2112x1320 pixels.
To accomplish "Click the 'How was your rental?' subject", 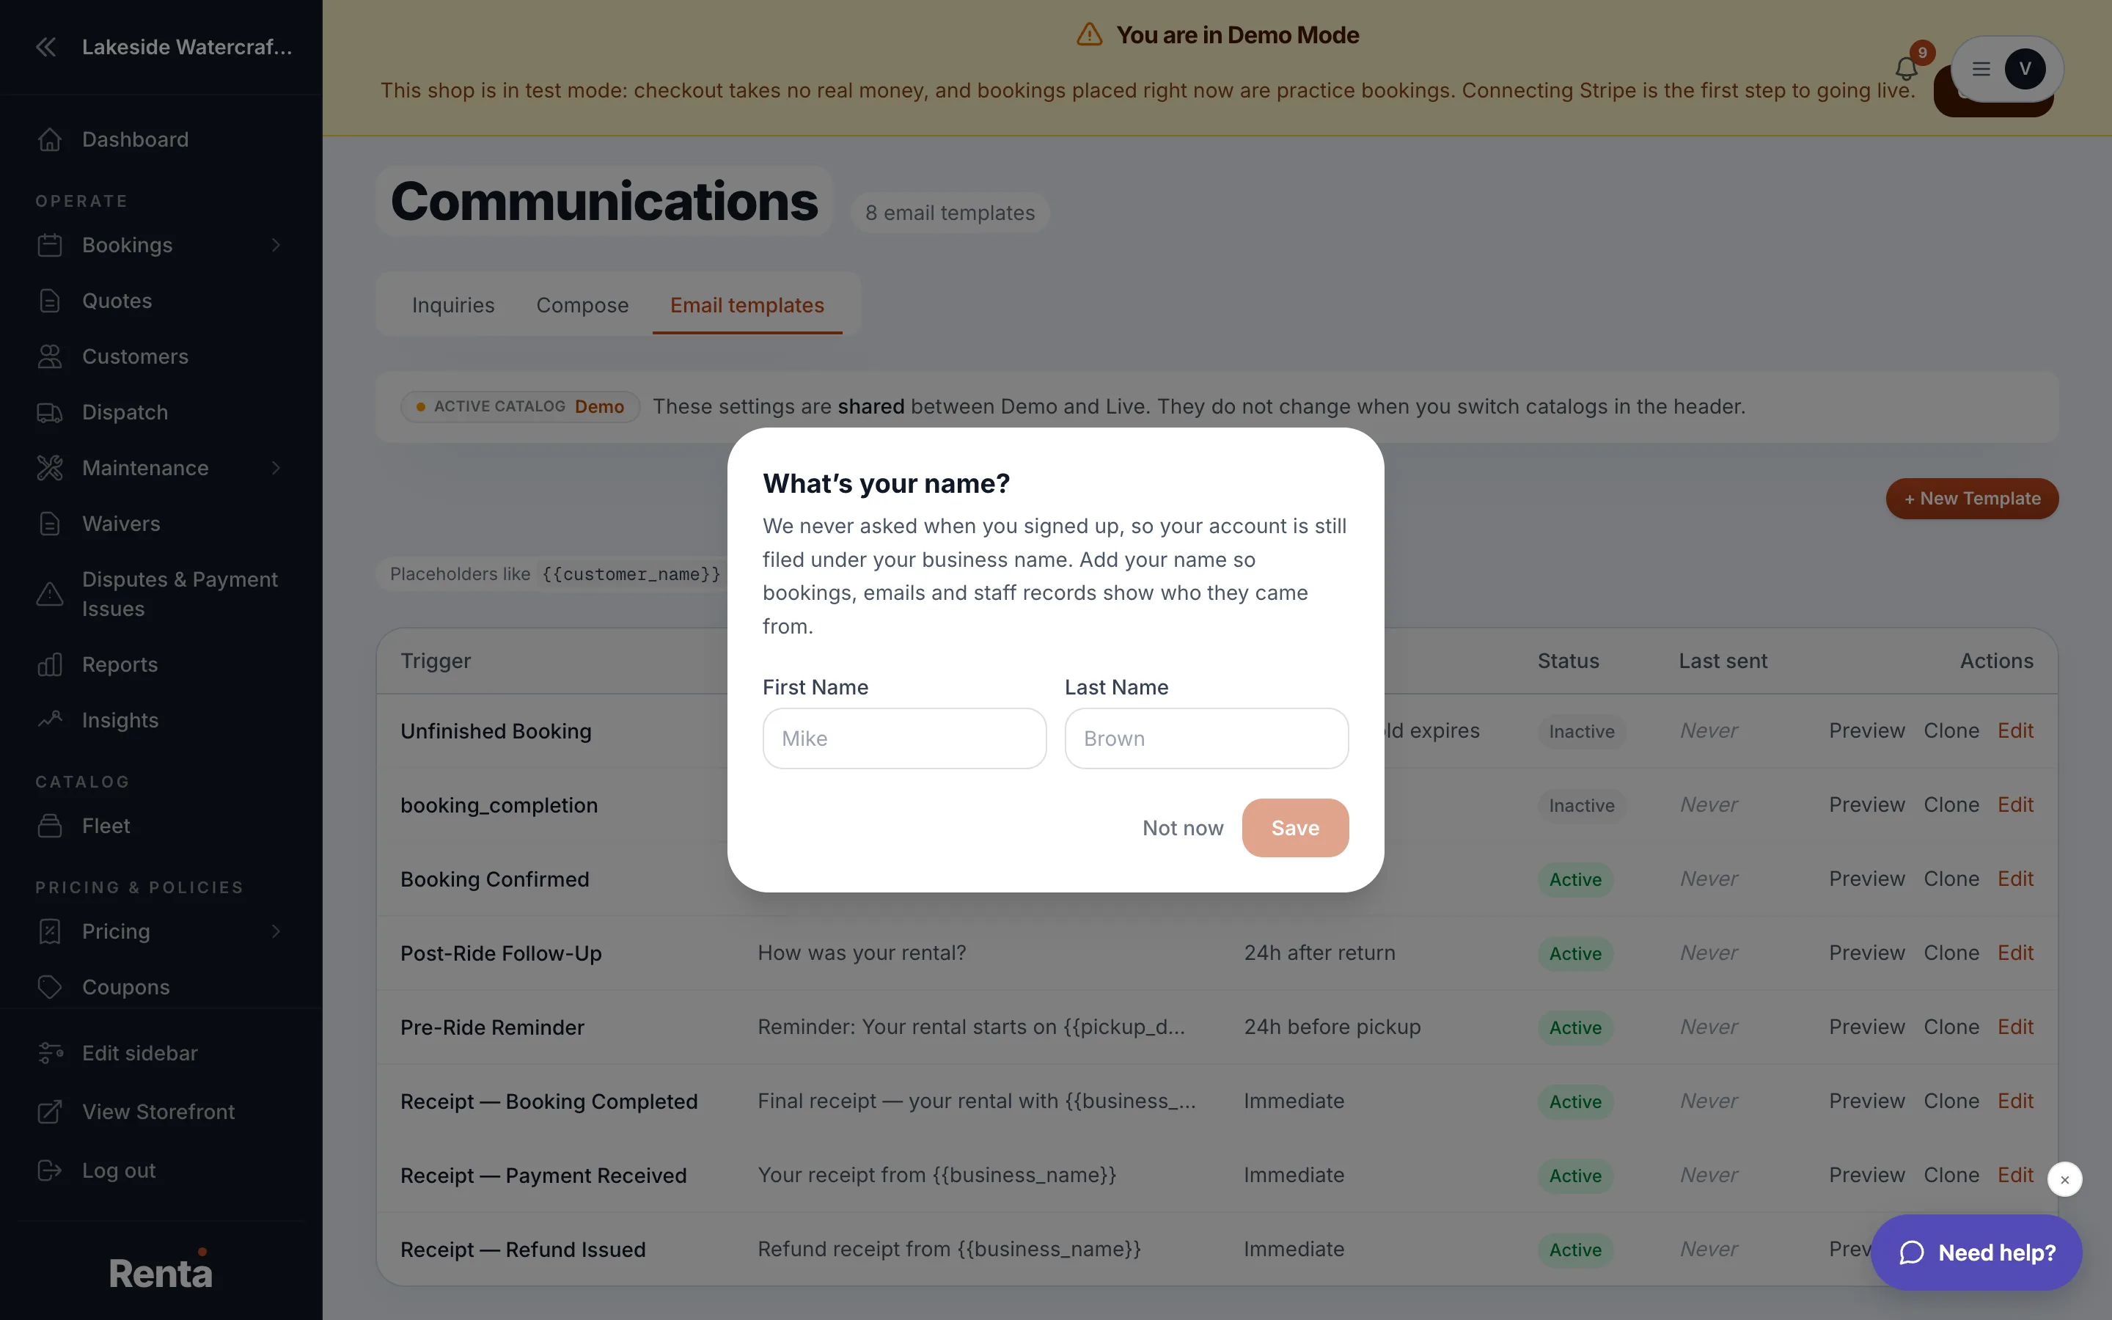I will coord(862,953).
